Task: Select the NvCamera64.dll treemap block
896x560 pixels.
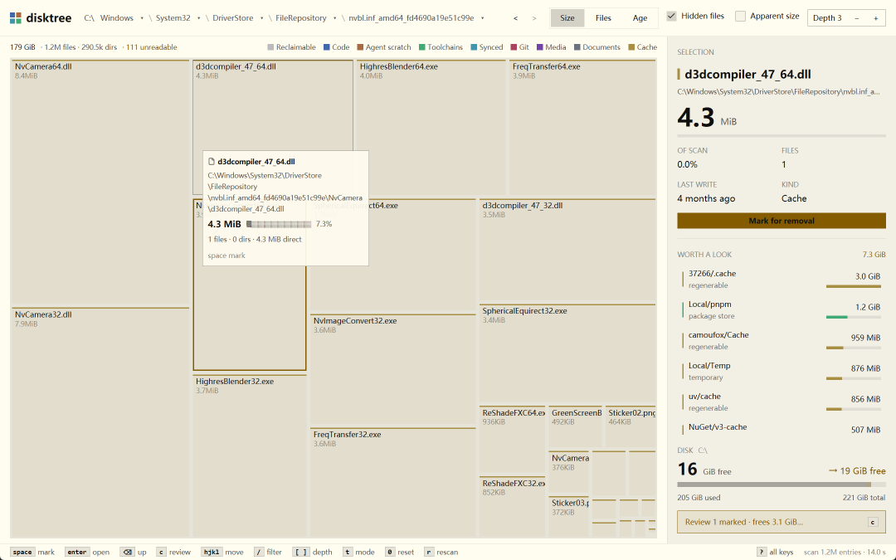Action: pos(100,182)
